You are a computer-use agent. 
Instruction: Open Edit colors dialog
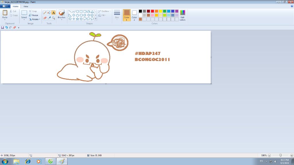(182, 15)
